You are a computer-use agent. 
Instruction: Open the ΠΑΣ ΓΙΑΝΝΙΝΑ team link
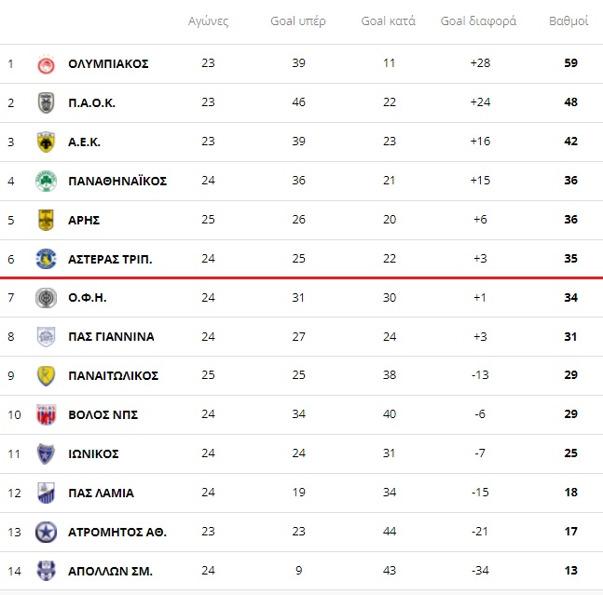(111, 337)
